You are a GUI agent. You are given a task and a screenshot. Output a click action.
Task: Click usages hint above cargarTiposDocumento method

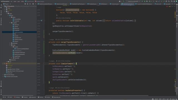coord(51,39)
